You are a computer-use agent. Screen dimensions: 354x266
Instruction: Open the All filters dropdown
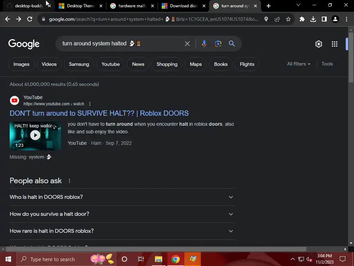[x=299, y=64]
